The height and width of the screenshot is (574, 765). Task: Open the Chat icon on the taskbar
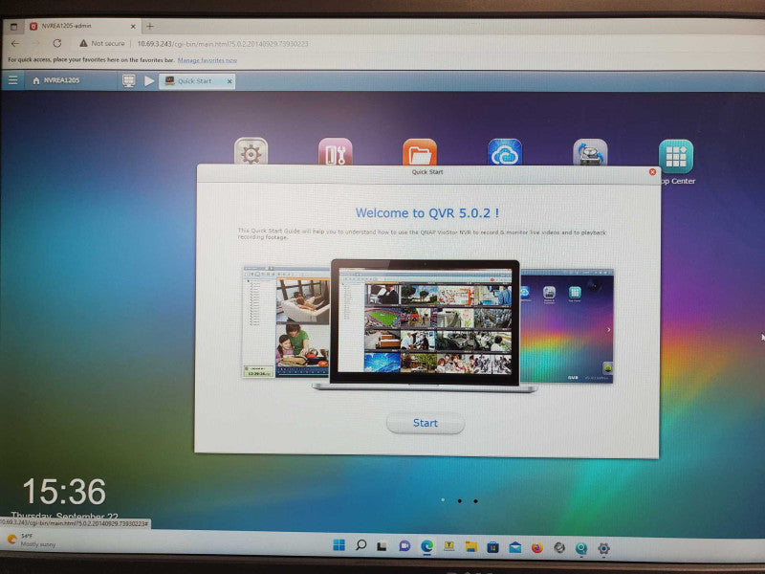404,546
